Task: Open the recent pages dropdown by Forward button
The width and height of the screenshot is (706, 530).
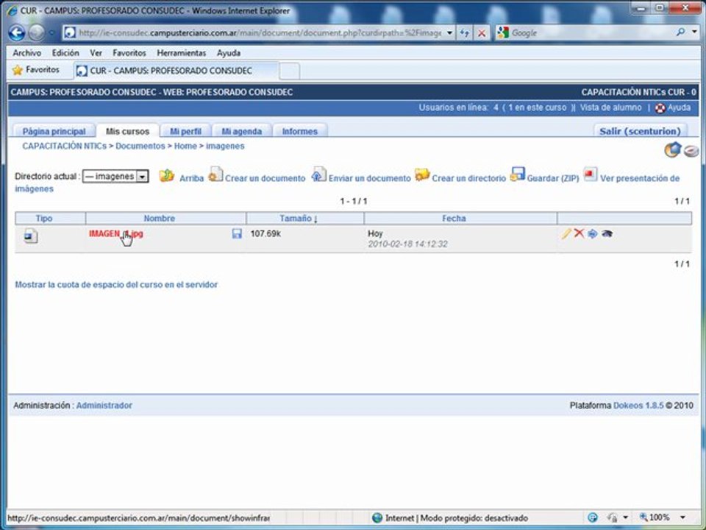Action: tap(51, 33)
